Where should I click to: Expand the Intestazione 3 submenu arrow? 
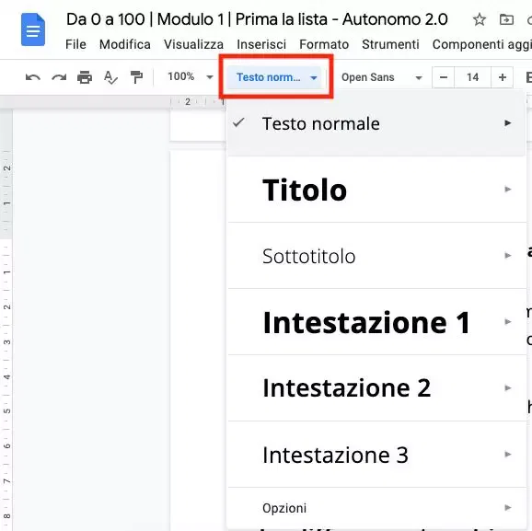(x=507, y=454)
